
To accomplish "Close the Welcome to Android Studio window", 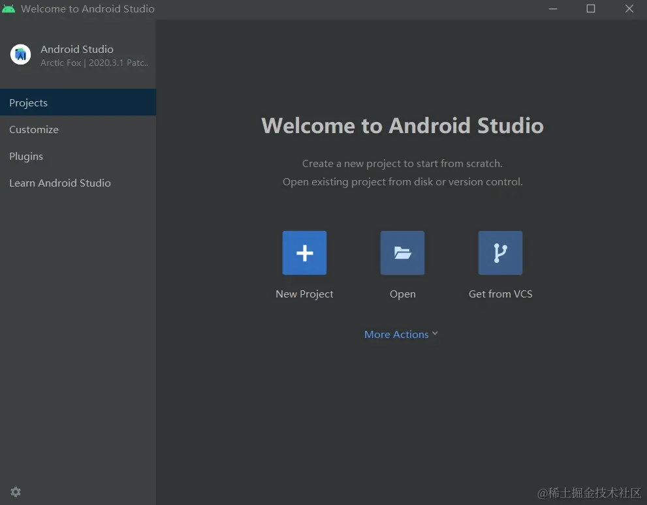I will (629, 8).
